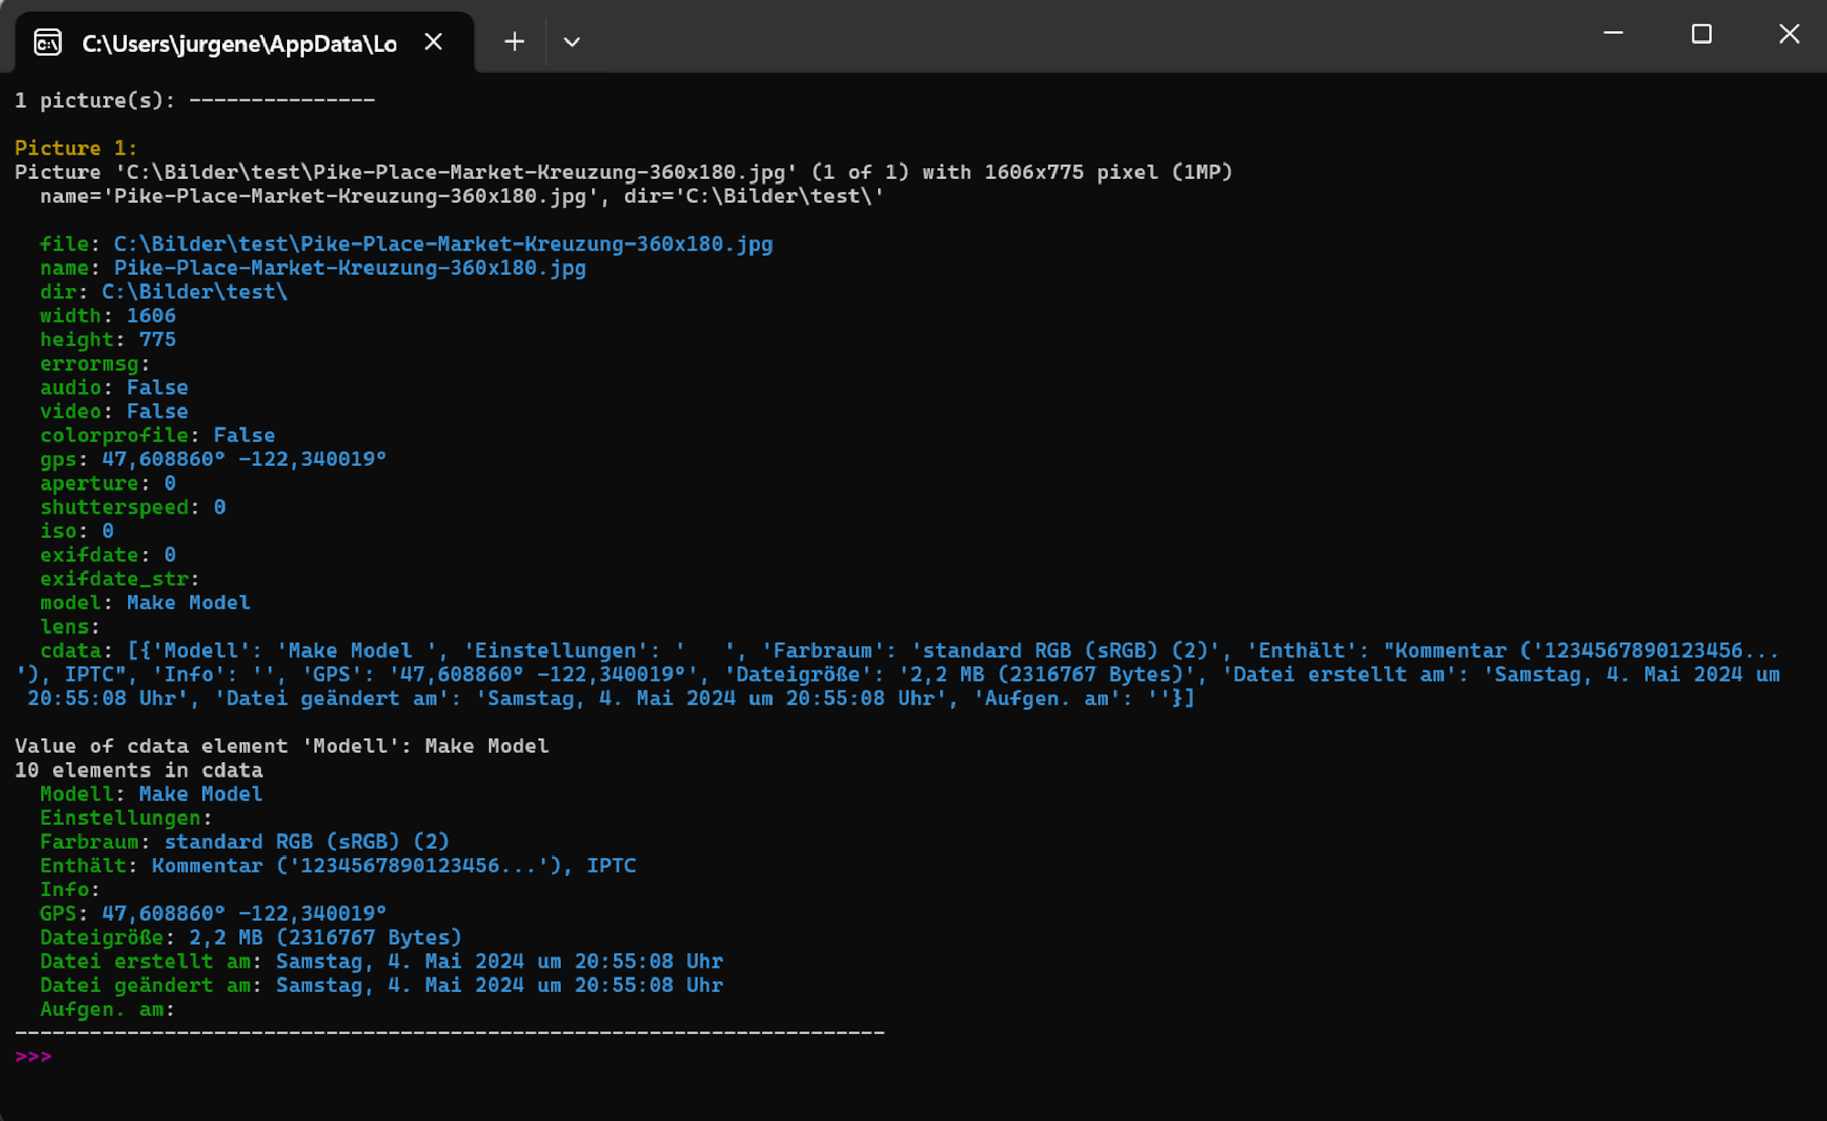The width and height of the screenshot is (1827, 1121).
Task: Select the C:\Users\jurgene\AppData tab title
Action: [x=239, y=44]
